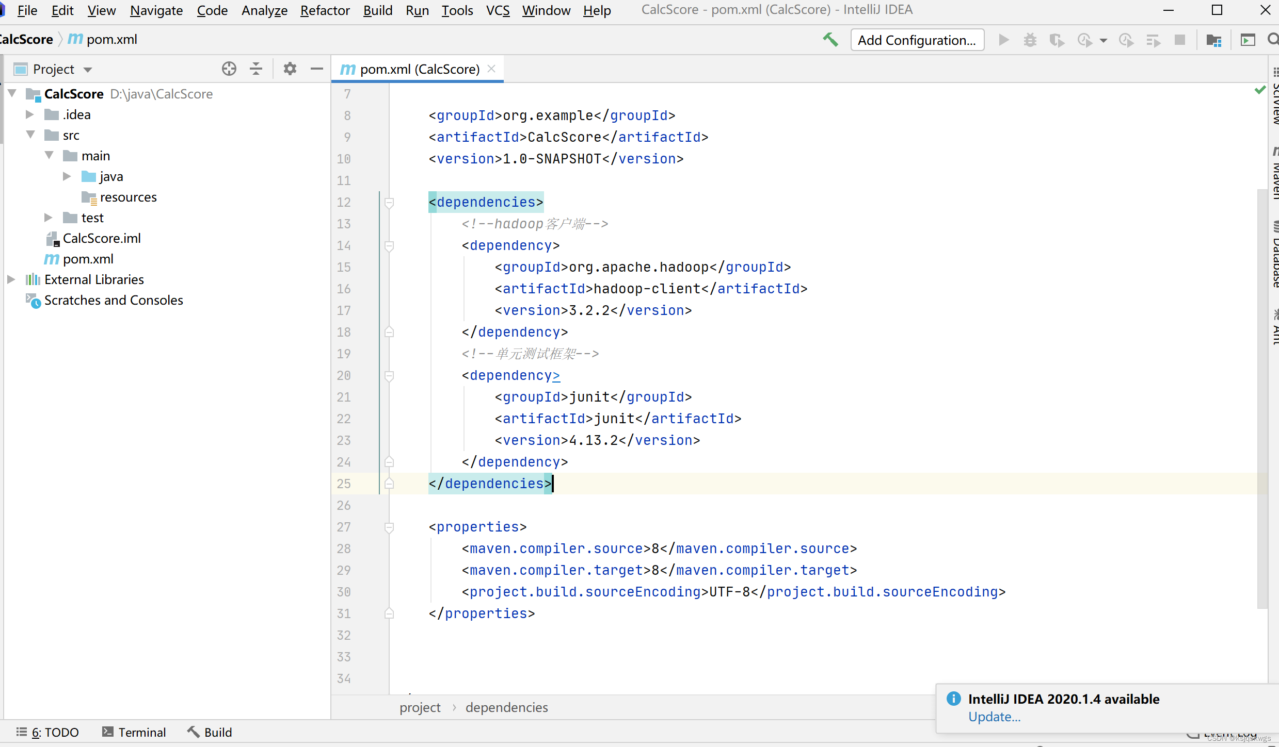Select the Code menu
Image resolution: width=1279 pixels, height=747 pixels.
211,10
